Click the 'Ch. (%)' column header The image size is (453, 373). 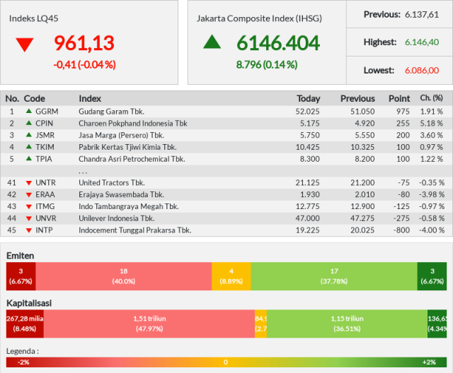(x=431, y=98)
